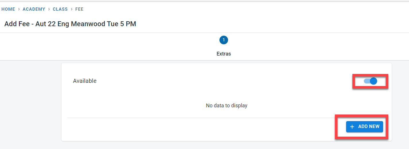Click the step 1 circle icon
This screenshot has width=409, height=149.
click(x=223, y=40)
